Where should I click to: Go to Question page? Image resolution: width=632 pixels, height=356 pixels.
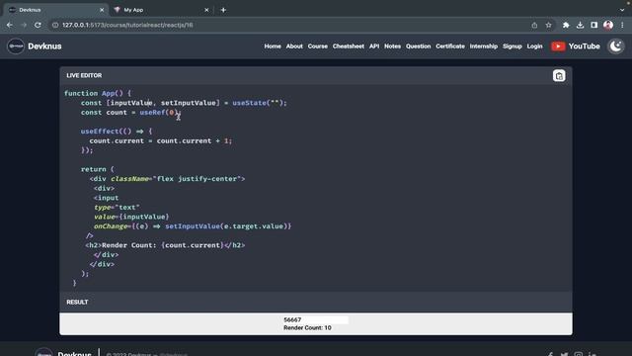tap(418, 46)
